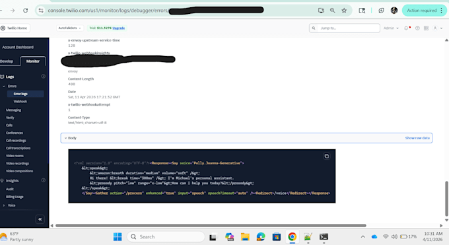Click the Windows taskbar Search box
Image resolution: width=449 pixels, height=245 pixels.
coord(166,236)
